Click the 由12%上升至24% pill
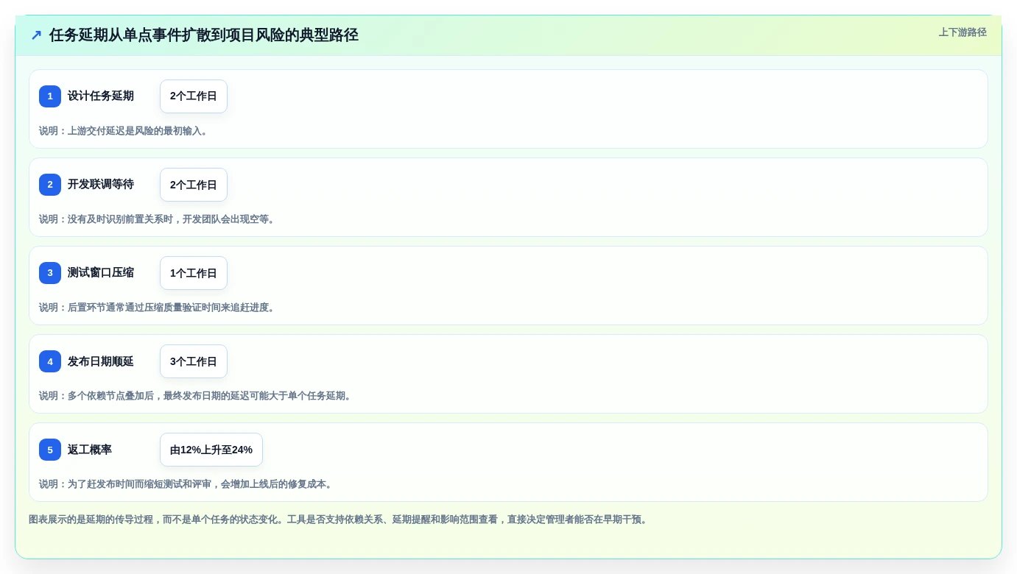1017x574 pixels. click(211, 450)
